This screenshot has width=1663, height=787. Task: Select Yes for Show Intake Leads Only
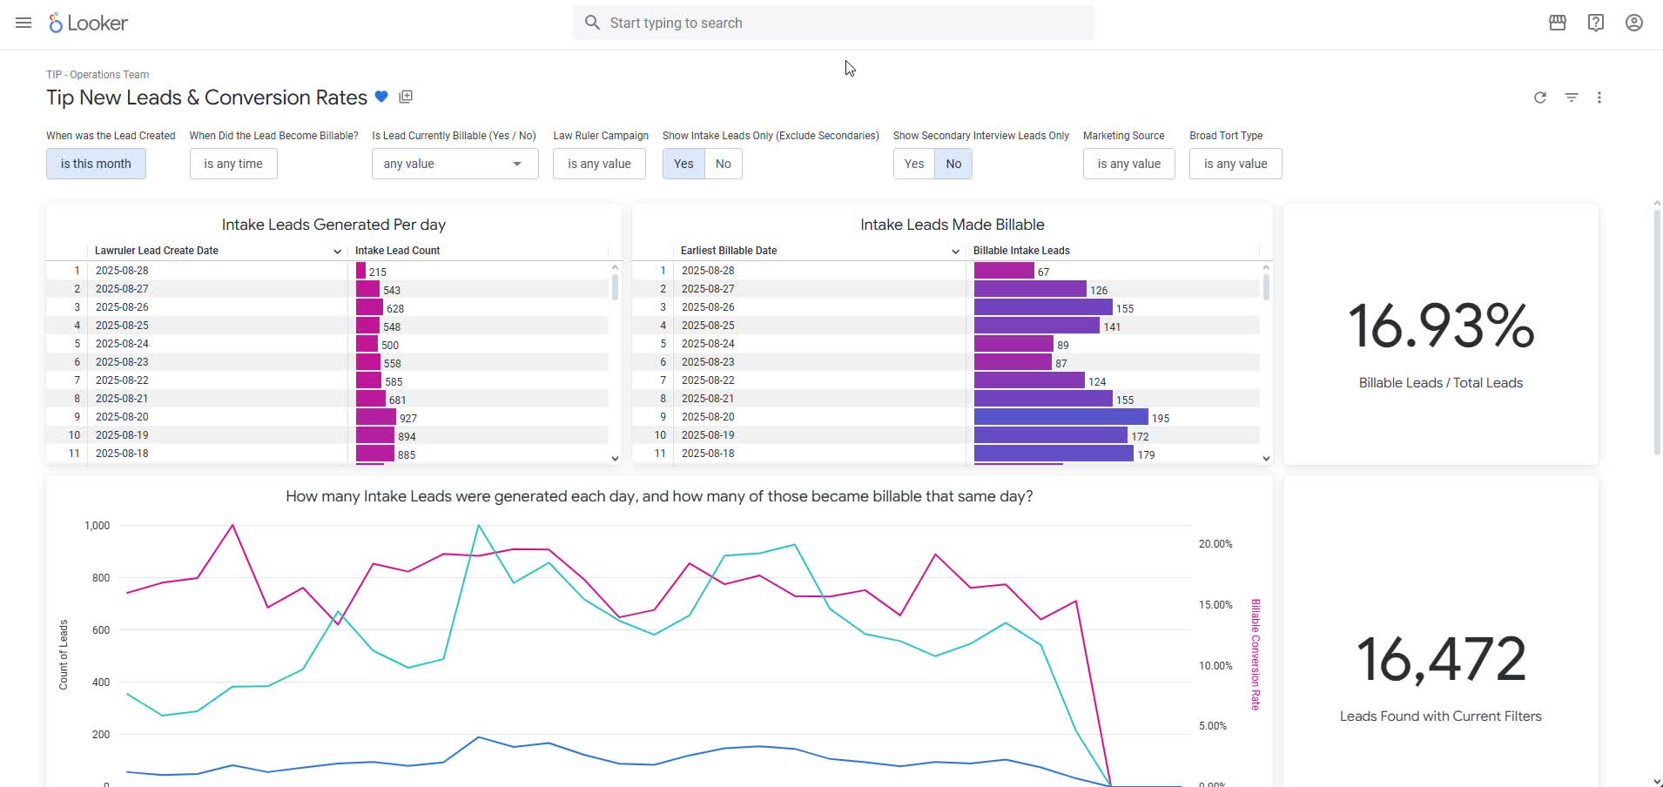click(683, 164)
